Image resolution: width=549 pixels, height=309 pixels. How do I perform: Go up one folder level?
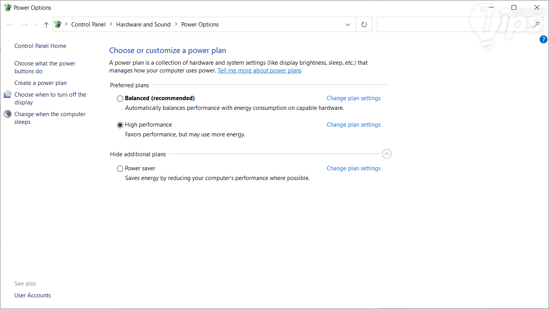[x=46, y=25]
